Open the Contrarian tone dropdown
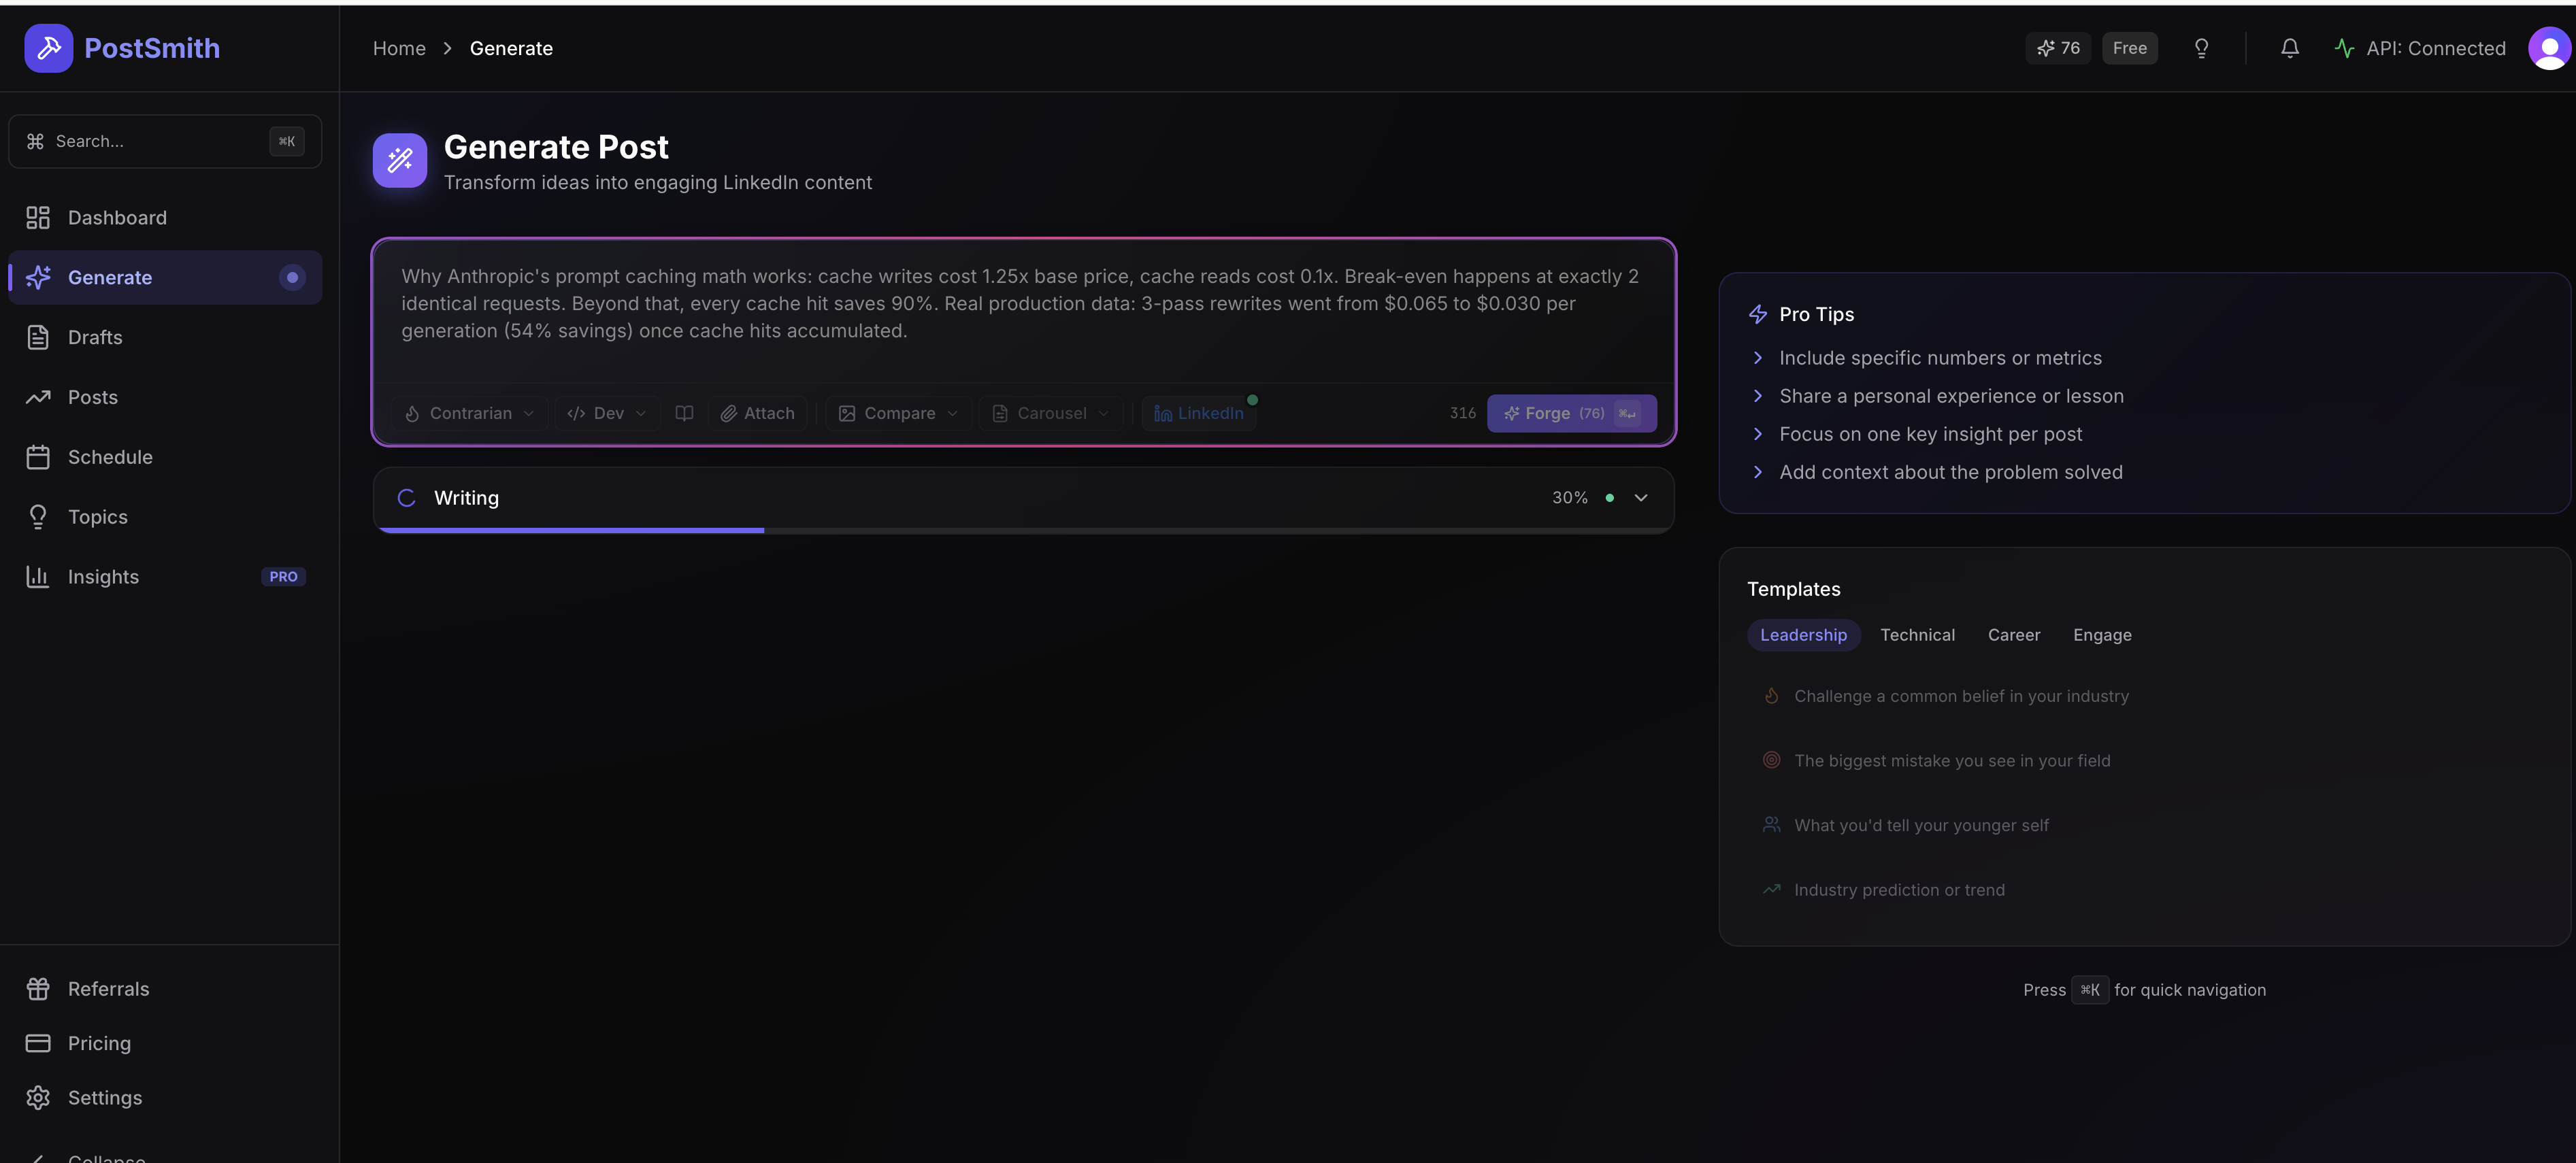Viewport: 2576px width, 1163px height. pos(469,413)
